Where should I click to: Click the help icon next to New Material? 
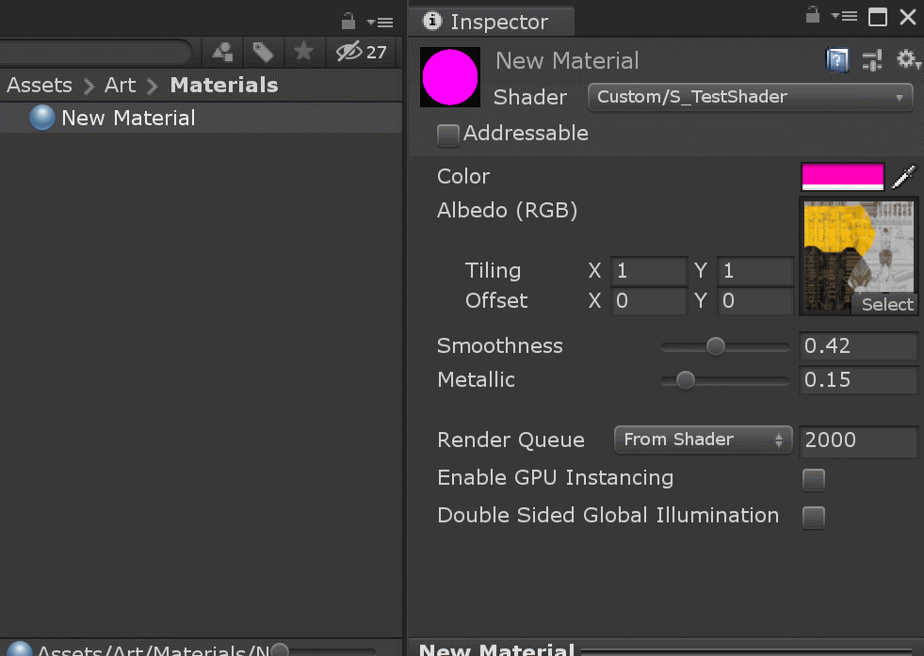coord(837,60)
